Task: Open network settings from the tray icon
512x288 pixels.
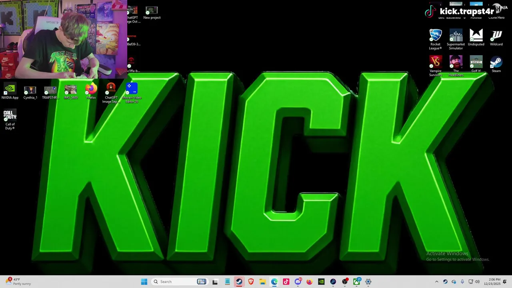Action: click(x=471, y=282)
